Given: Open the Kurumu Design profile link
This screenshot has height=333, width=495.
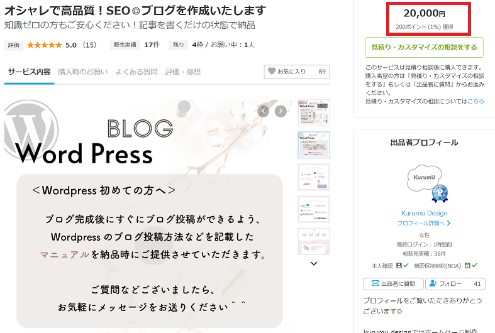Looking at the screenshot, I should point(425,213).
